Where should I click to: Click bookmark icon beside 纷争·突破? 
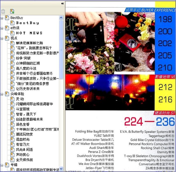pos(12,58)
